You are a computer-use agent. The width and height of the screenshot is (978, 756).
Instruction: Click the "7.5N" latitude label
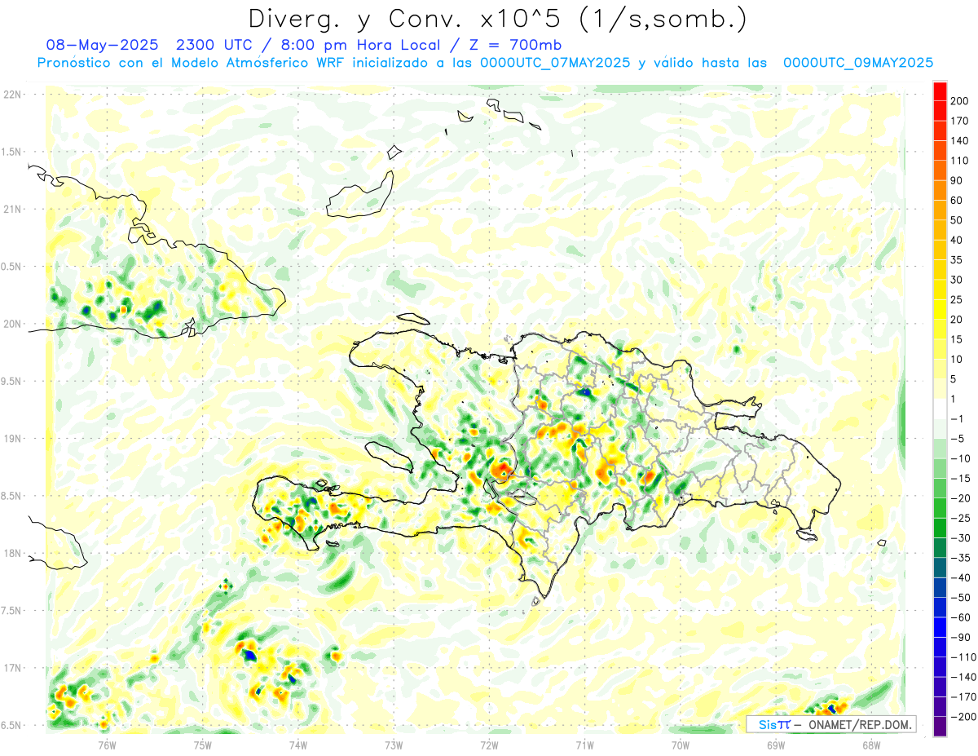(x=12, y=610)
